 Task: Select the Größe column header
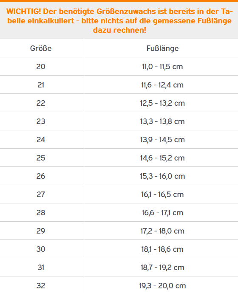41,48
